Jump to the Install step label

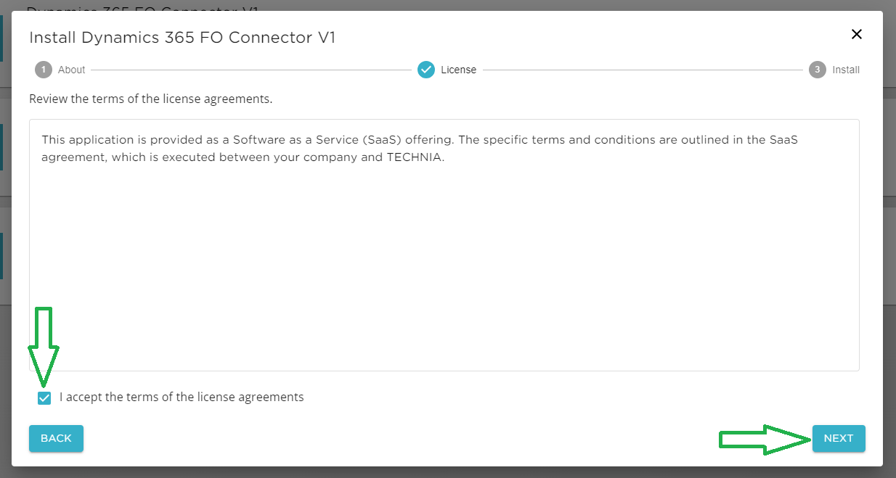pyautogui.click(x=846, y=70)
